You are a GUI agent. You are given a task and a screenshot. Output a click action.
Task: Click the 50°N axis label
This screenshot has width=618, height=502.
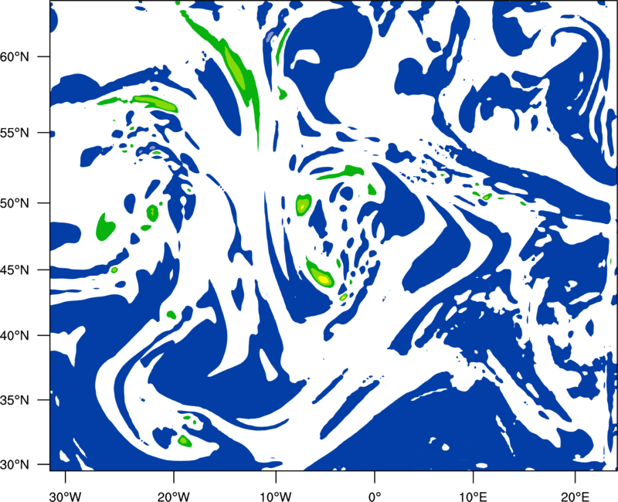coord(15,203)
